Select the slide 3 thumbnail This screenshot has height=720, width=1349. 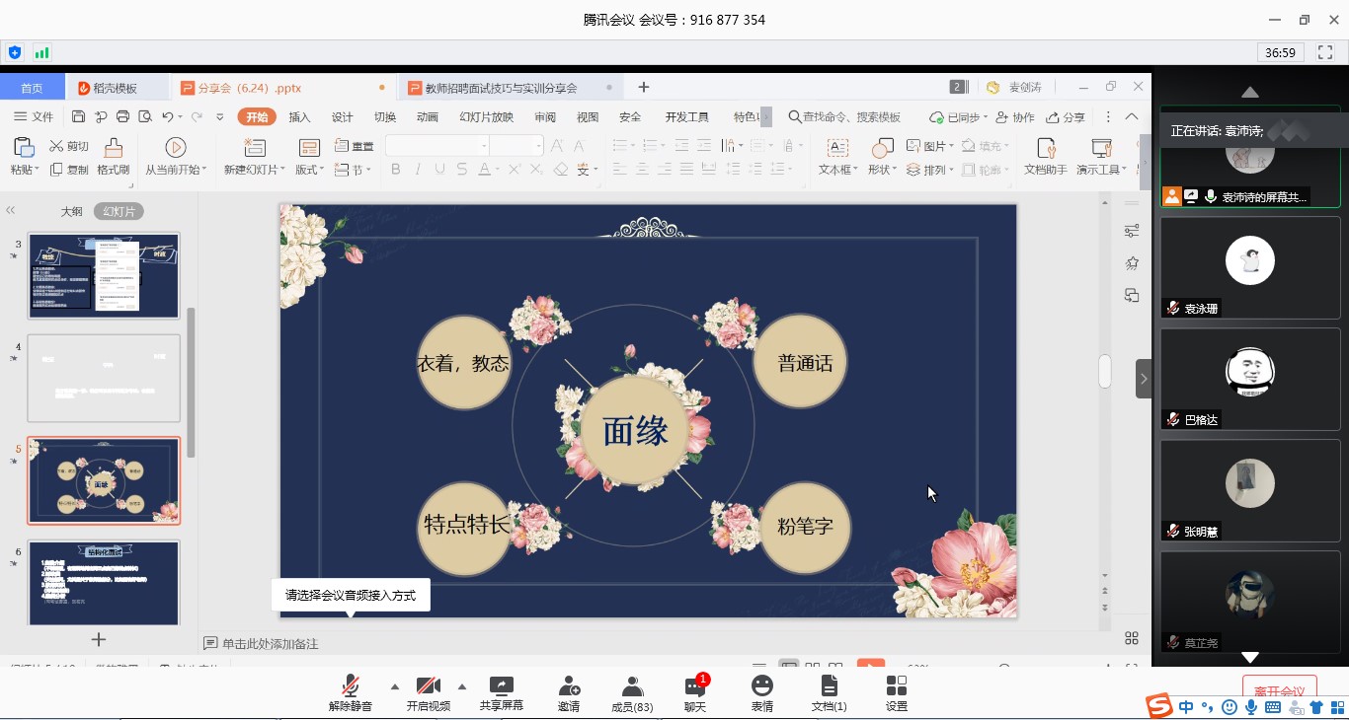104,276
